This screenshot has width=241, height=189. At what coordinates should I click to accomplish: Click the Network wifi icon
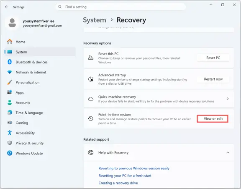point(10,72)
